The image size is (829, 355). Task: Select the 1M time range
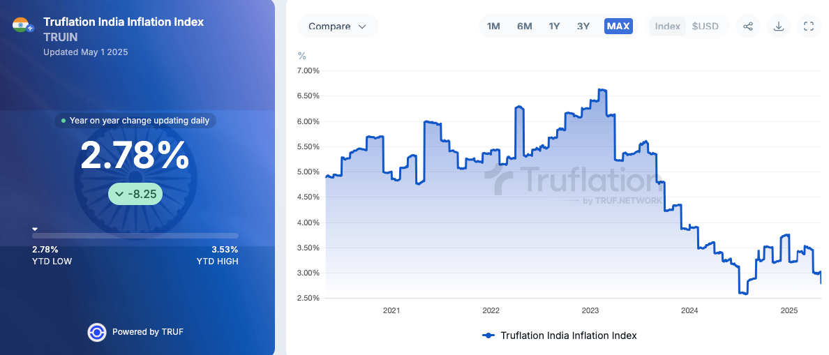493,27
